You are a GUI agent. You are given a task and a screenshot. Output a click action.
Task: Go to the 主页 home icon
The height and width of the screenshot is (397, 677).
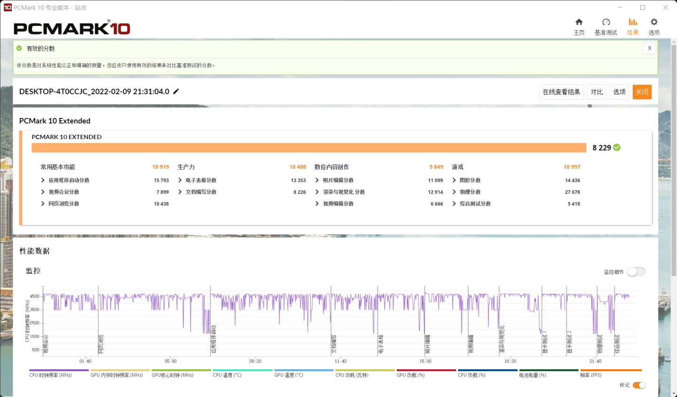click(579, 22)
